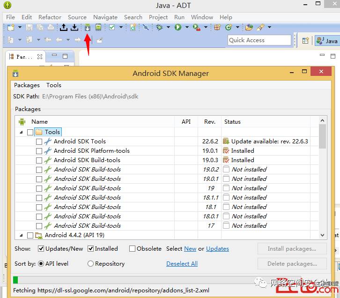
Task: Click the Search flashlight icon
Action: pyautogui.click(x=260, y=27)
